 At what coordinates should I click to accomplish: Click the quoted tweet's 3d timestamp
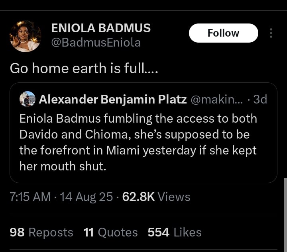pyautogui.click(x=260, y=99)
